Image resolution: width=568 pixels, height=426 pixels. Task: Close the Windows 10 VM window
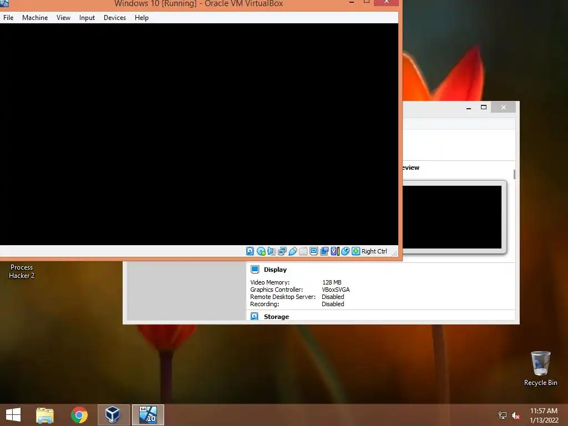[x=387, y=2]
